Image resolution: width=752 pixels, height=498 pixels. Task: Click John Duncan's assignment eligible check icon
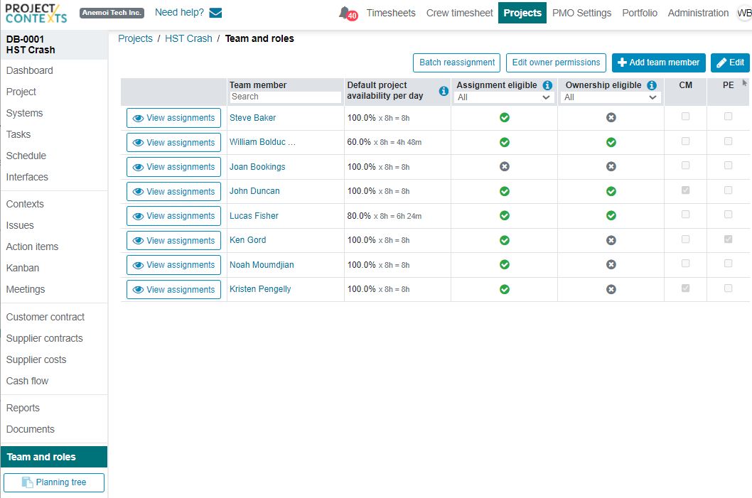505,191
